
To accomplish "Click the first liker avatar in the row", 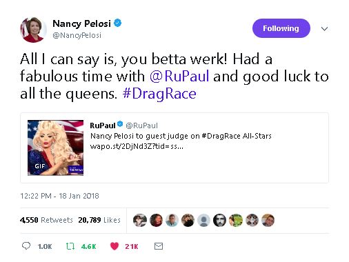I will (x=140, y=220).
